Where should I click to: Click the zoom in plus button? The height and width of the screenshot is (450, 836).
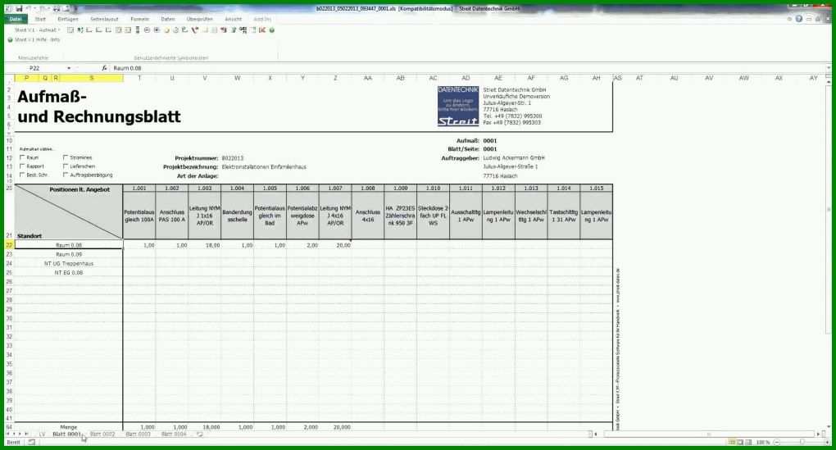(826, 443)
